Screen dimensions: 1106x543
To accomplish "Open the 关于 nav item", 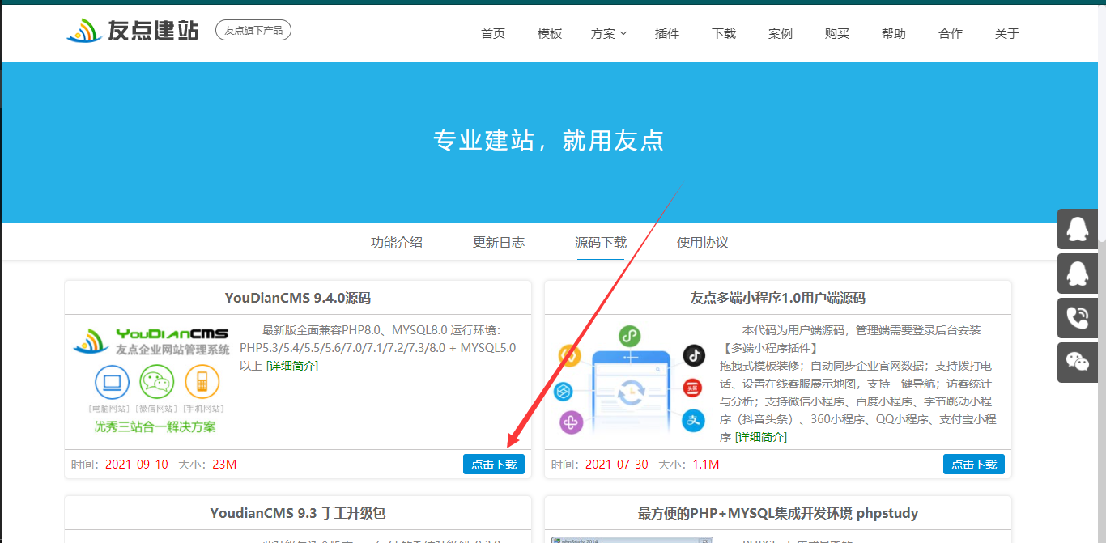I will tap(1007, 33).
